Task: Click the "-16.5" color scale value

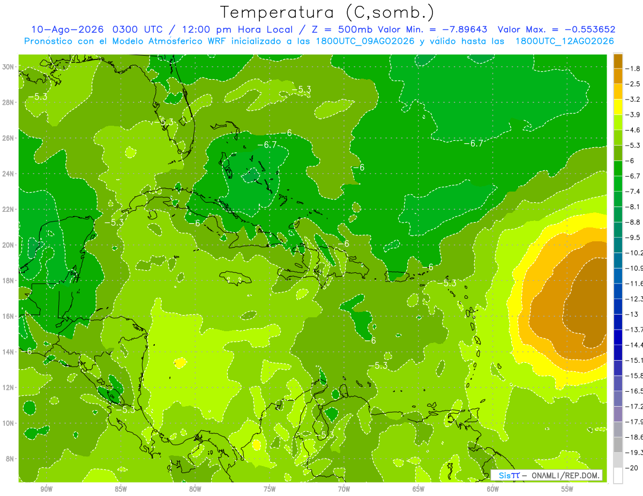Action: click(635, 391)
